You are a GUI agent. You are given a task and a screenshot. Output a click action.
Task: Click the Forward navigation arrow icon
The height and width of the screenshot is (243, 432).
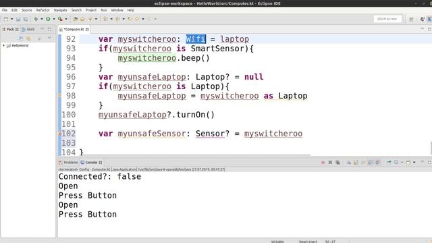pos(149,19)
